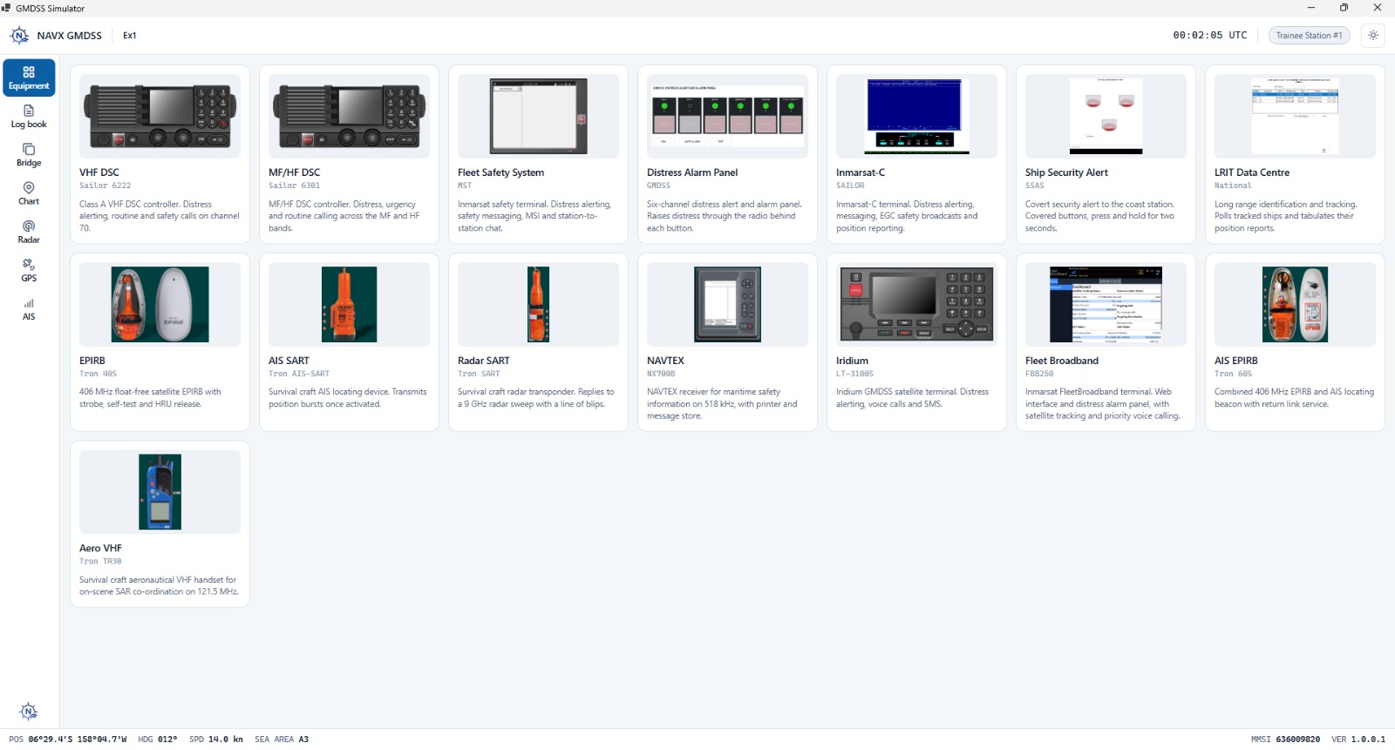Open the Fleet Safety System thumbnail
The image size is (1395, 750).
pyautogui.click(x=538, y=116)
